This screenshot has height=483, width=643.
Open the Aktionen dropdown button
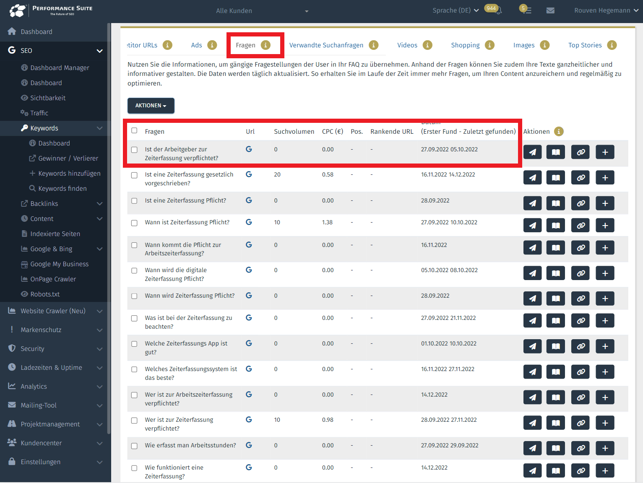pyautogui.click(x=151, y=106)
